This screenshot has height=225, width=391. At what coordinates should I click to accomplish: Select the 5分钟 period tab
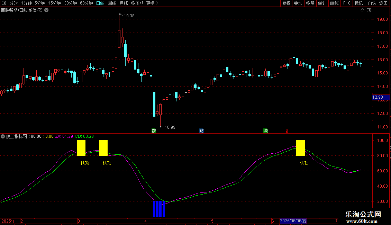click(x=40, y=3)
